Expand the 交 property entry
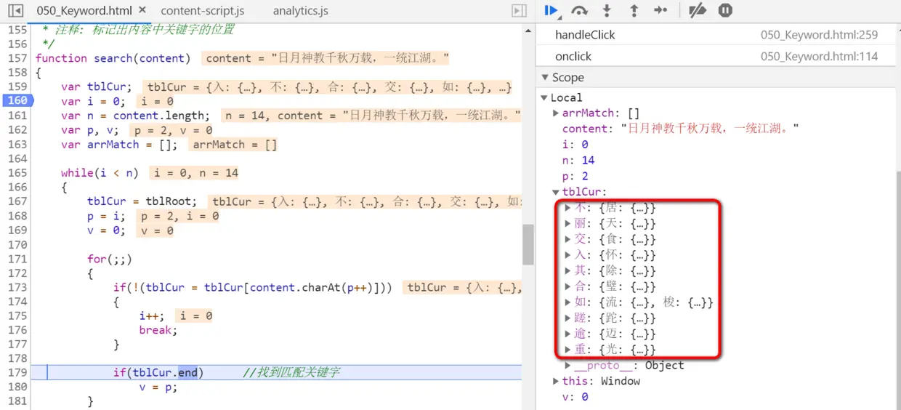Image resolution: width=901 pixels, height=410 pixels. click(x=568, y=239)
